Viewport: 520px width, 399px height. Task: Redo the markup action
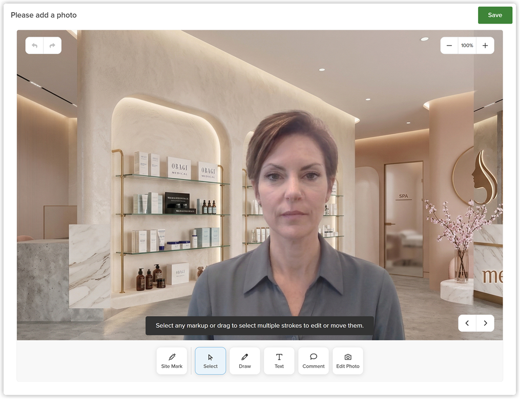pos(52,46)
